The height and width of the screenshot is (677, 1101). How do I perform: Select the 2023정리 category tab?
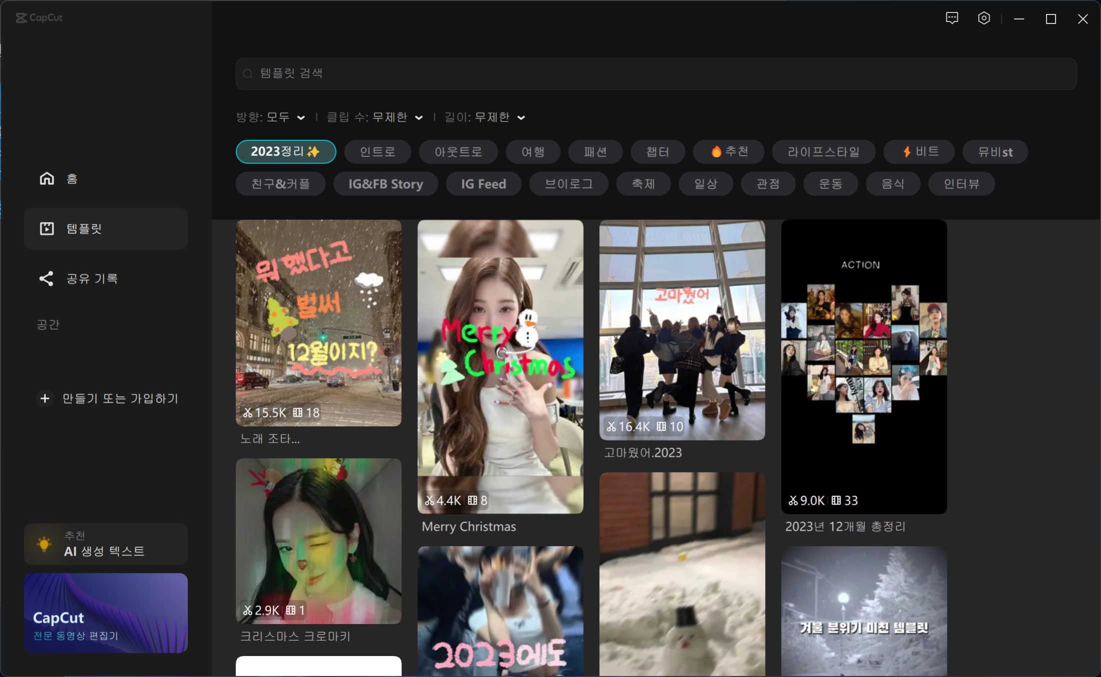285,151
